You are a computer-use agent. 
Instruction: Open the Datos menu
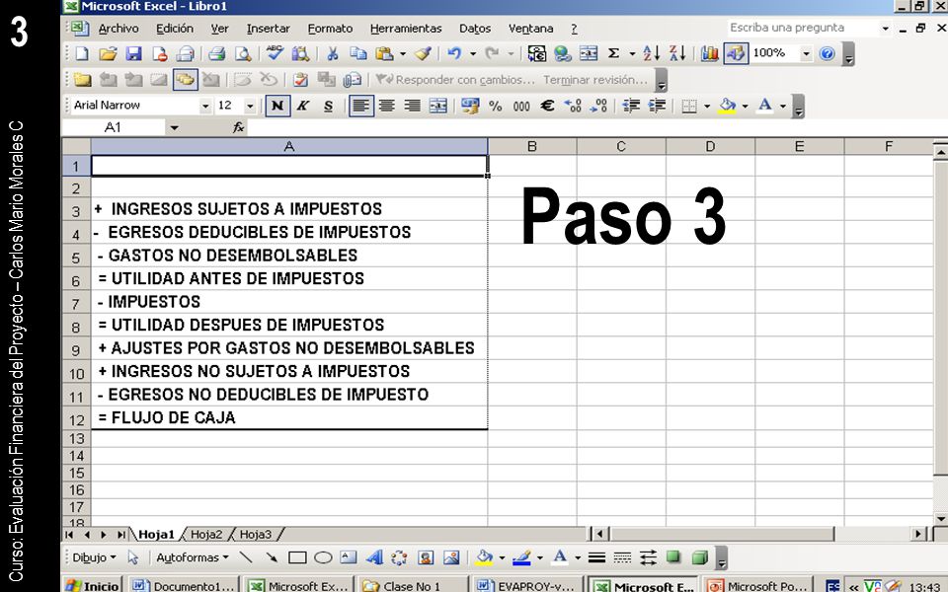click(x=475, y=29)
